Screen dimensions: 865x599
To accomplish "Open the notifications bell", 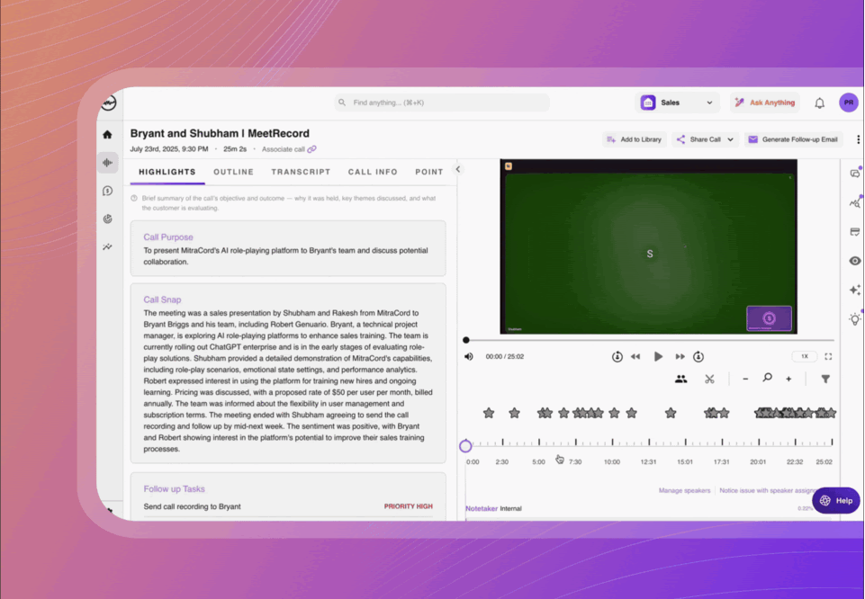I will coord(820,103).
